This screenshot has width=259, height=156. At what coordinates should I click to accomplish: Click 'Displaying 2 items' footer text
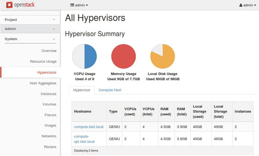(x=86, y=151)
